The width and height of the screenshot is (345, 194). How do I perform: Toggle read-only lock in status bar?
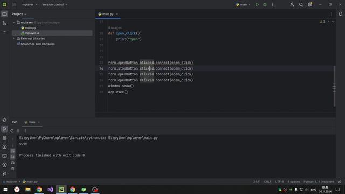tap(340, 182)
